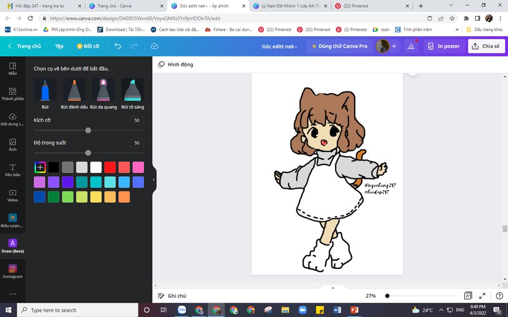Open the Canva help question mark
The image size is (508, 317).
[x=499, y=296]
